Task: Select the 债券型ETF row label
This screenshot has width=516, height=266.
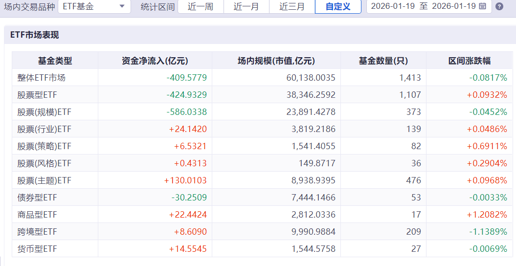Action: [x=37, y=197]
